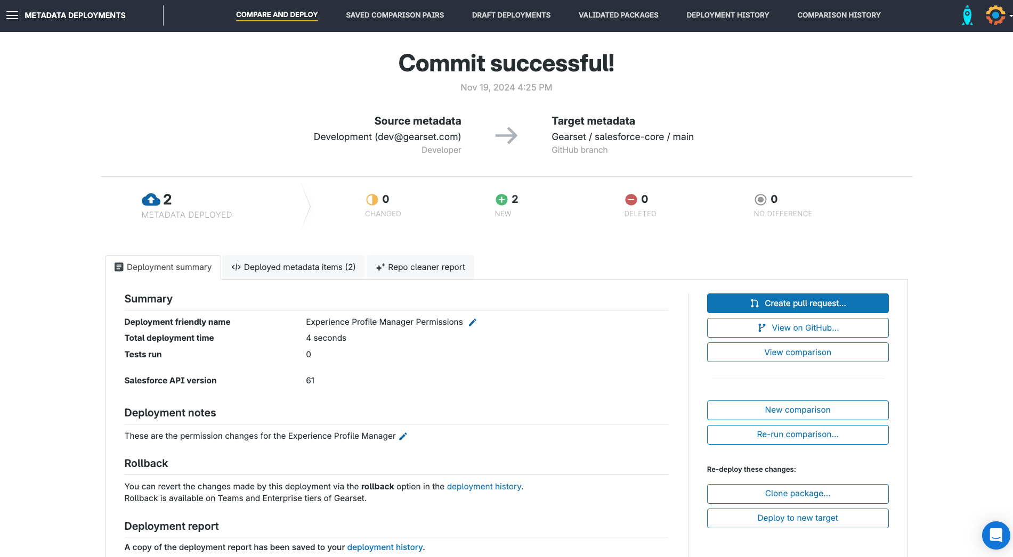Edit deployment notes with pencil icon
This screenshot has width=1013, height=557.
click(x=403, y=436)
